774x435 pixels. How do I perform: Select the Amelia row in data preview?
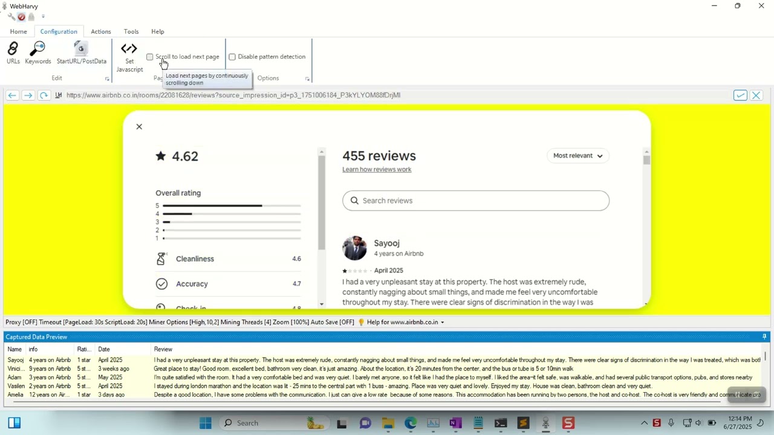click(x=383, y=395)
